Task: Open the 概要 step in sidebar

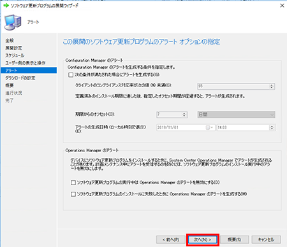Action: coord(10,85)
